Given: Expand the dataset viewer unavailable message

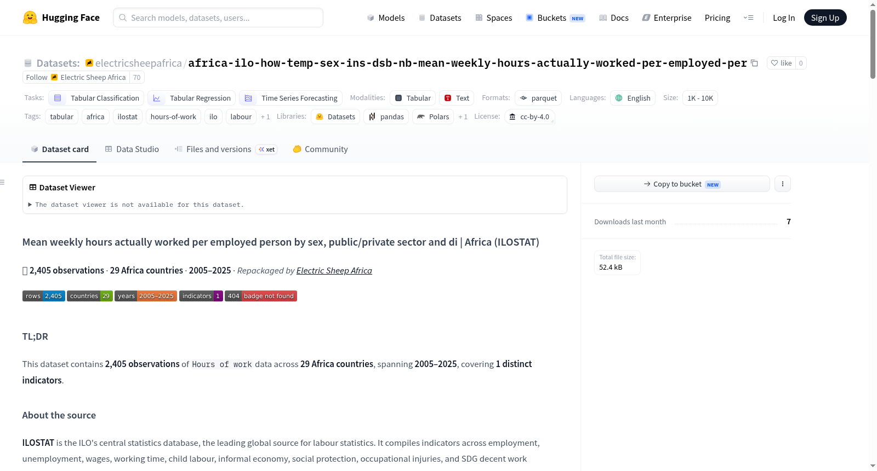Looking at the screenshot, I should 136,205.
